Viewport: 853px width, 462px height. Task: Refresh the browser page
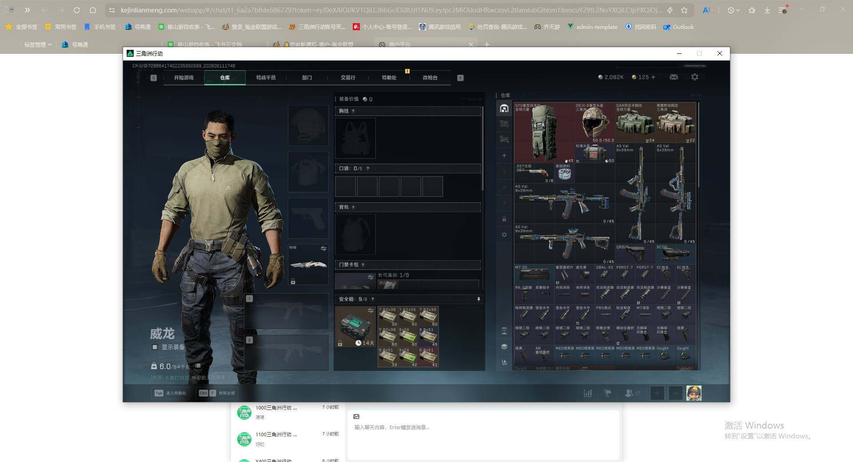[x=76, y=10]
